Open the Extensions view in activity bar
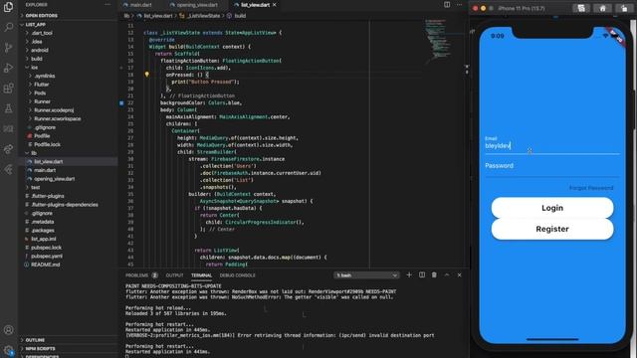This screenshot has width=637, height=358. pos(8,89)
